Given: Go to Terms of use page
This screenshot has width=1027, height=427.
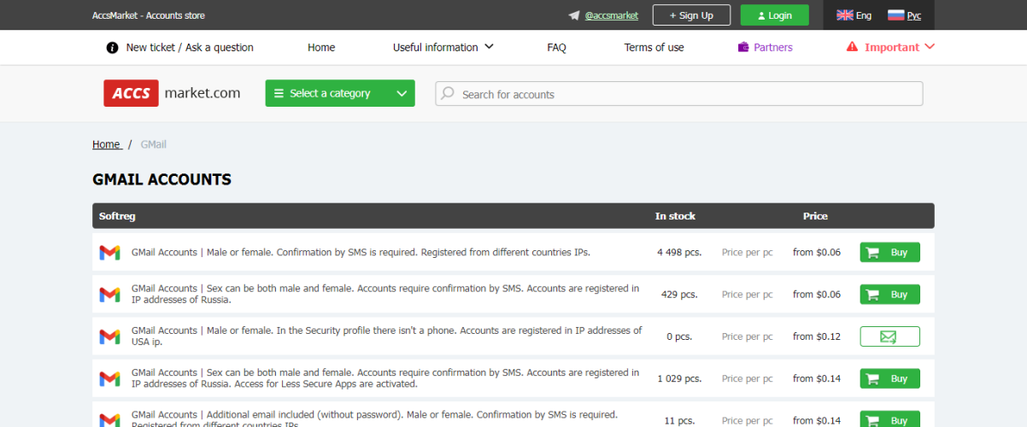Looking at the screenshot, I should (x=654, y=48).
